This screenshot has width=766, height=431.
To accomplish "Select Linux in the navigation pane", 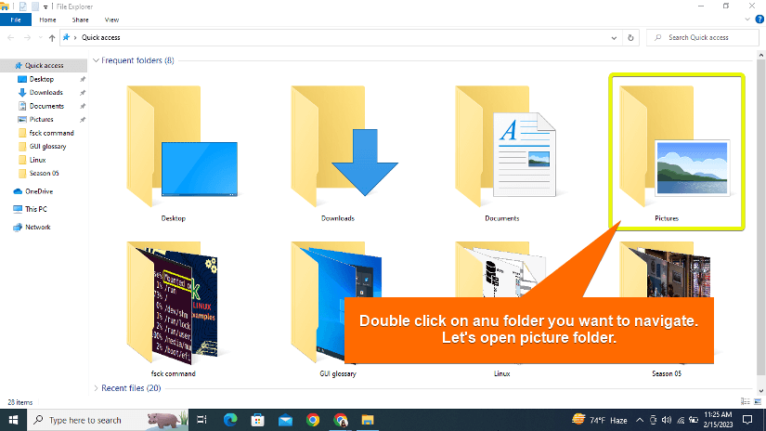I will tap(37, 160).
